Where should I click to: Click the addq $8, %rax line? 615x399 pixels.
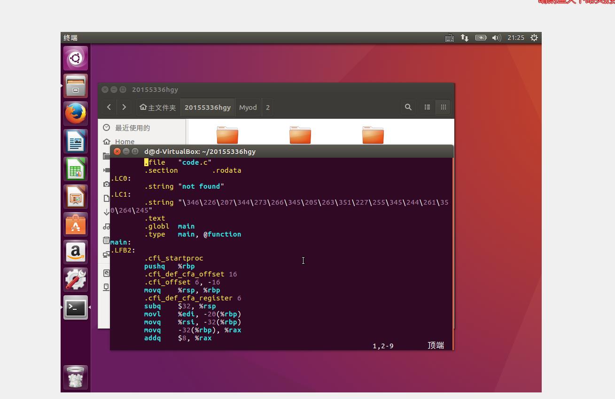(178, 338)
